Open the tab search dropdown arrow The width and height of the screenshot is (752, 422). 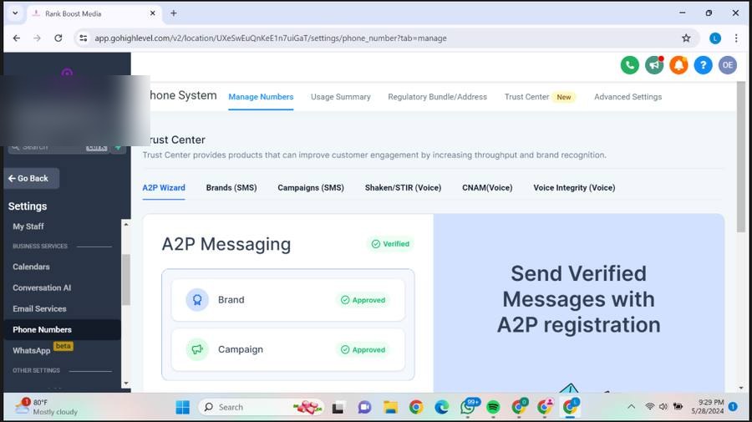pos(15,13)
